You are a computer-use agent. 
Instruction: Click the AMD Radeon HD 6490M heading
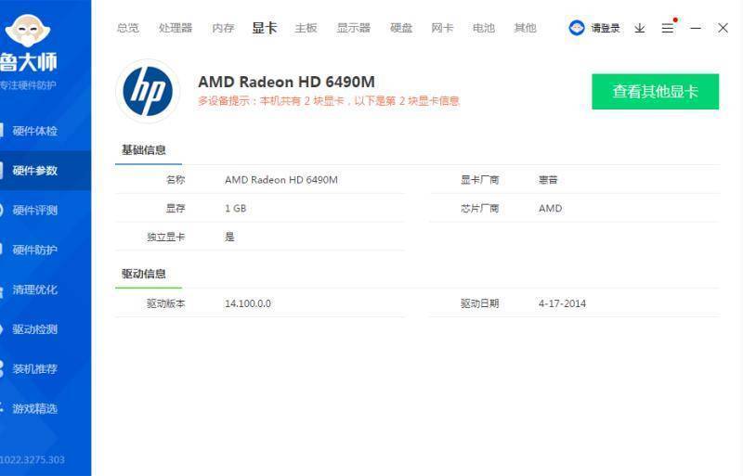[x=286, y=82]
